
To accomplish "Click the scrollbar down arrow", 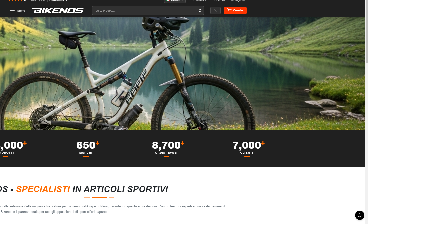I will pyautogui.click(x=367, y=222).
